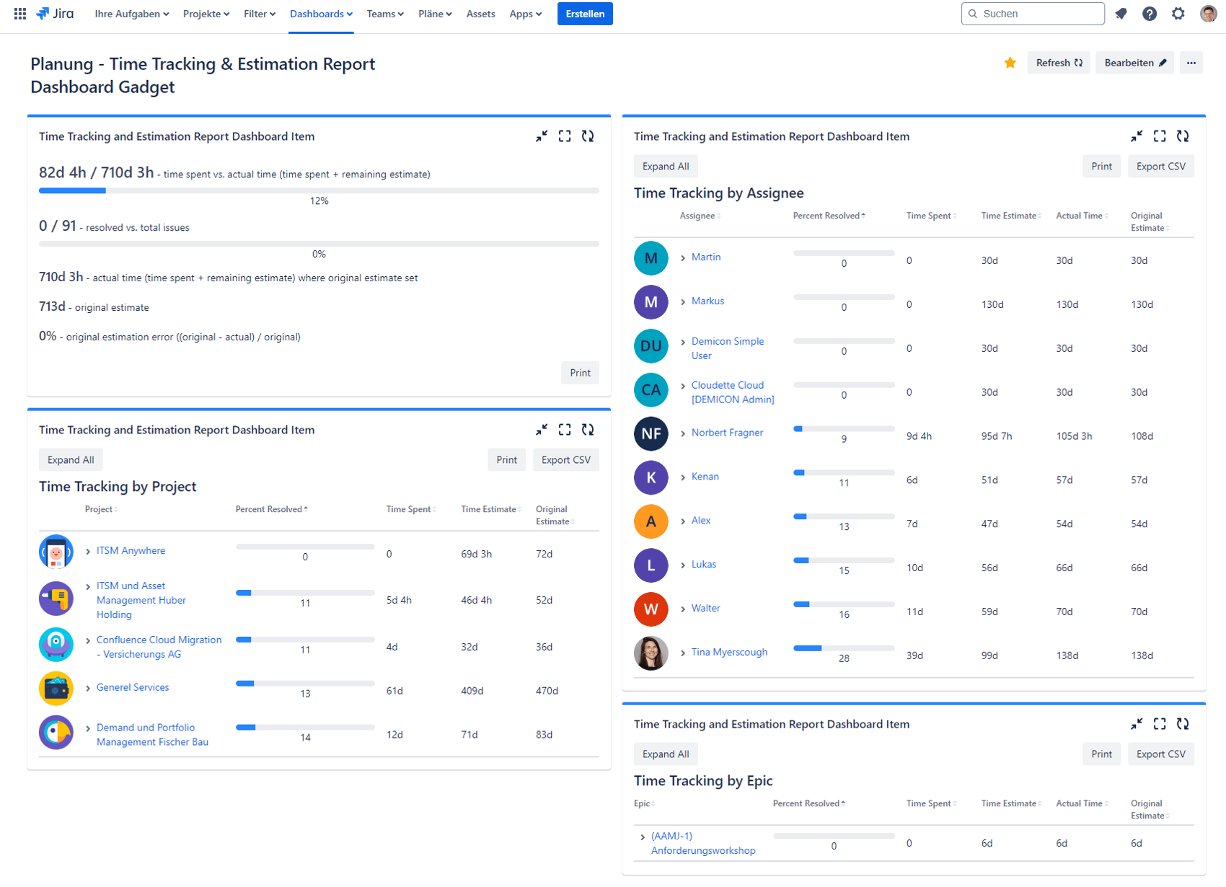Open the Markus assignee link
The width and height of the screenshot is (1226, 887).
(x=707, y=301)
